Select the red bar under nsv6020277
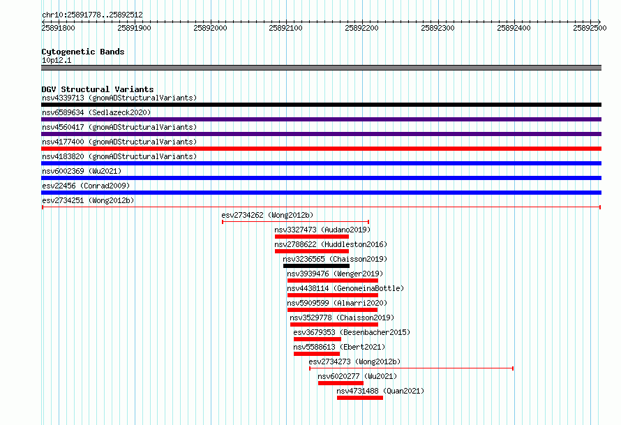The height and width of the screenshot is (425, 621). click(x=341, y=383)
